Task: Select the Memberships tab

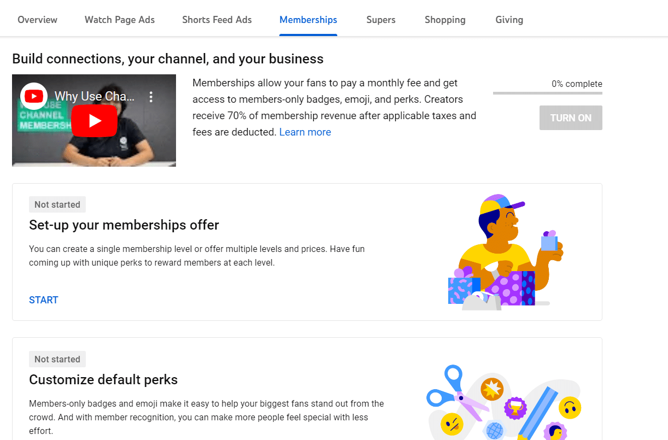Action: (308, 20)
